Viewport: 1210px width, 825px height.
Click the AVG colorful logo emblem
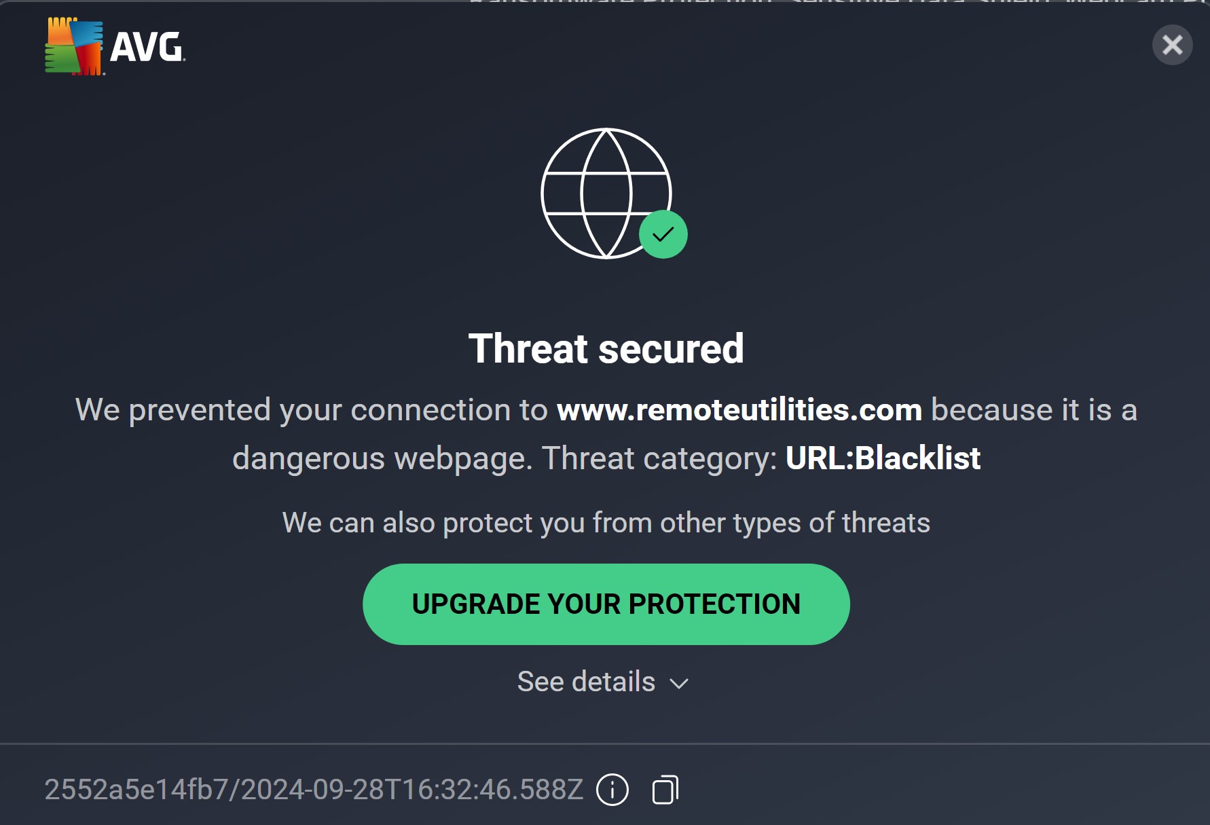pyautogui.click(x=74, y=46)
